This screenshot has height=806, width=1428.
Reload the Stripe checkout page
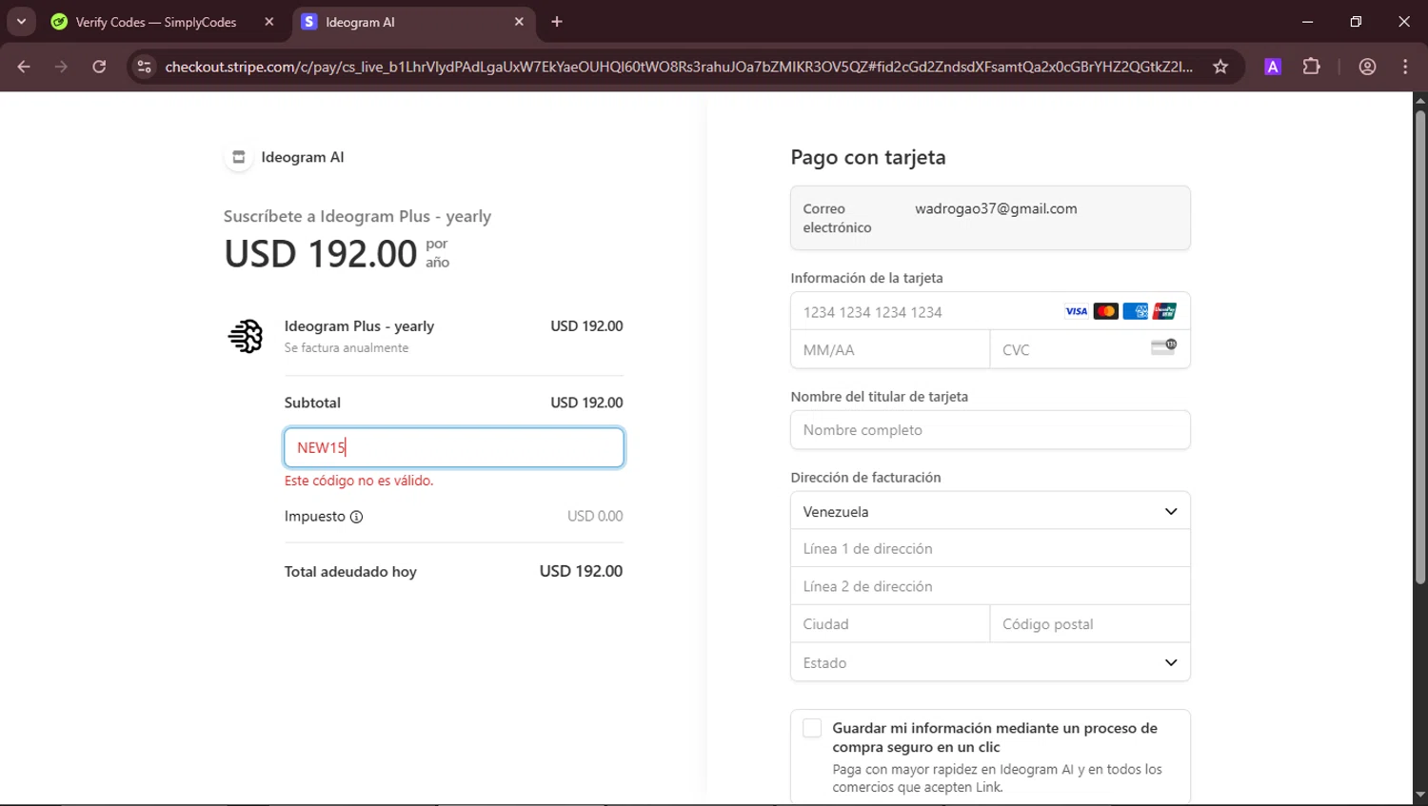[99, 67]
